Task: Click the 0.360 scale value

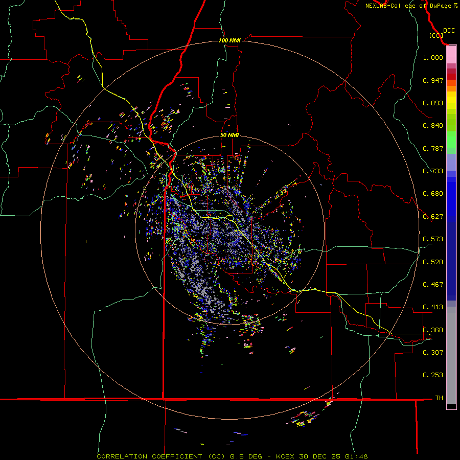Action: click(x=433, y=330)
